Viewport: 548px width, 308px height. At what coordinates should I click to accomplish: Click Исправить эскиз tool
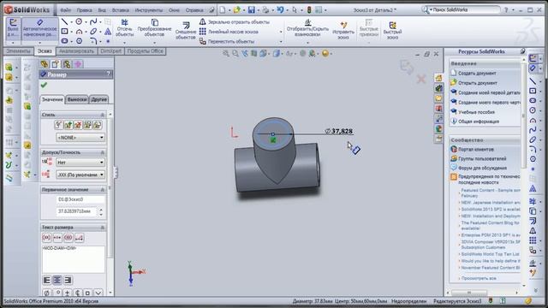(343, 31)
